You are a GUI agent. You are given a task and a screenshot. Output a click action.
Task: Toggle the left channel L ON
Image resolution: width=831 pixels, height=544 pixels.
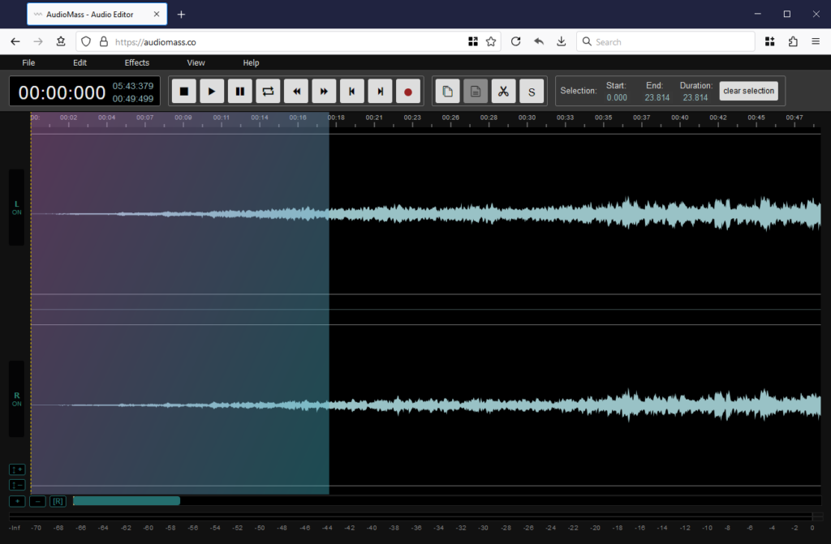click(x=16, y=208)
